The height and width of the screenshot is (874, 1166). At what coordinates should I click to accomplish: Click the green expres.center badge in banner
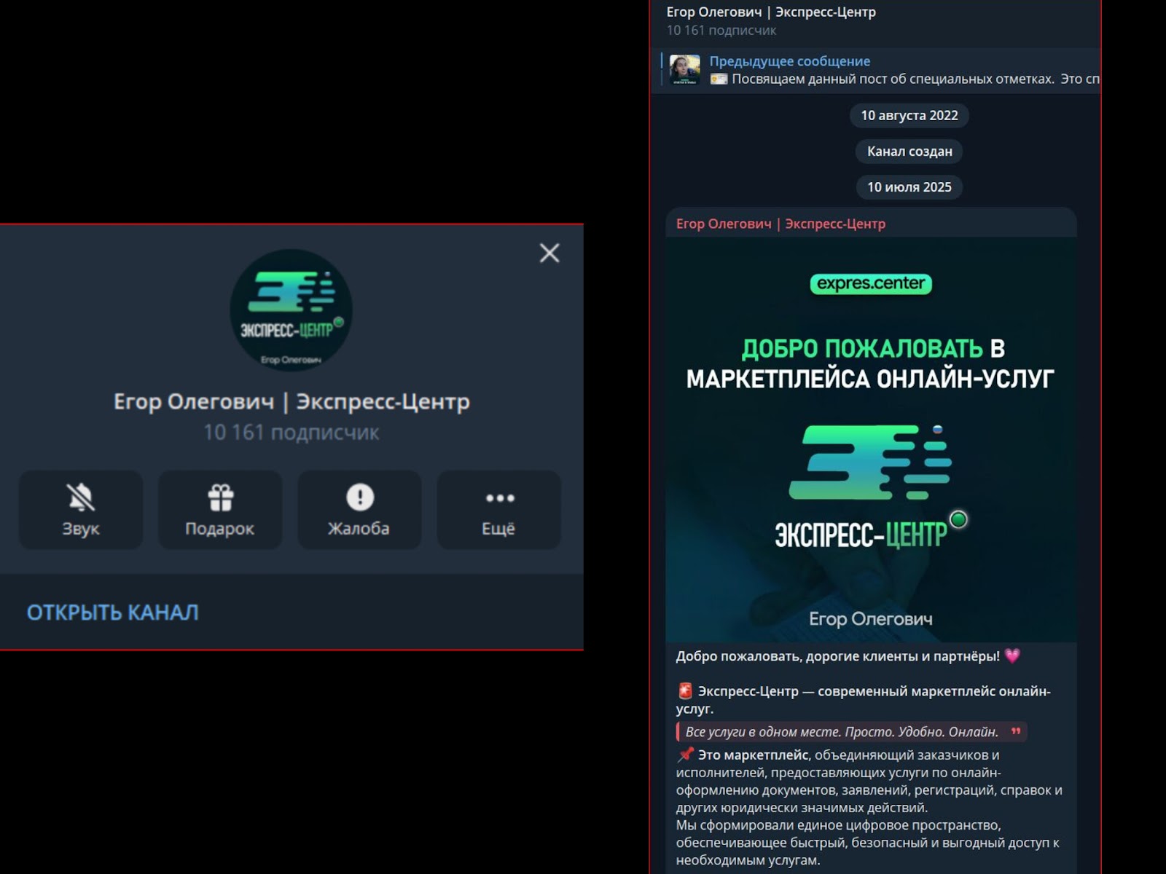click(x=871, y=283)
